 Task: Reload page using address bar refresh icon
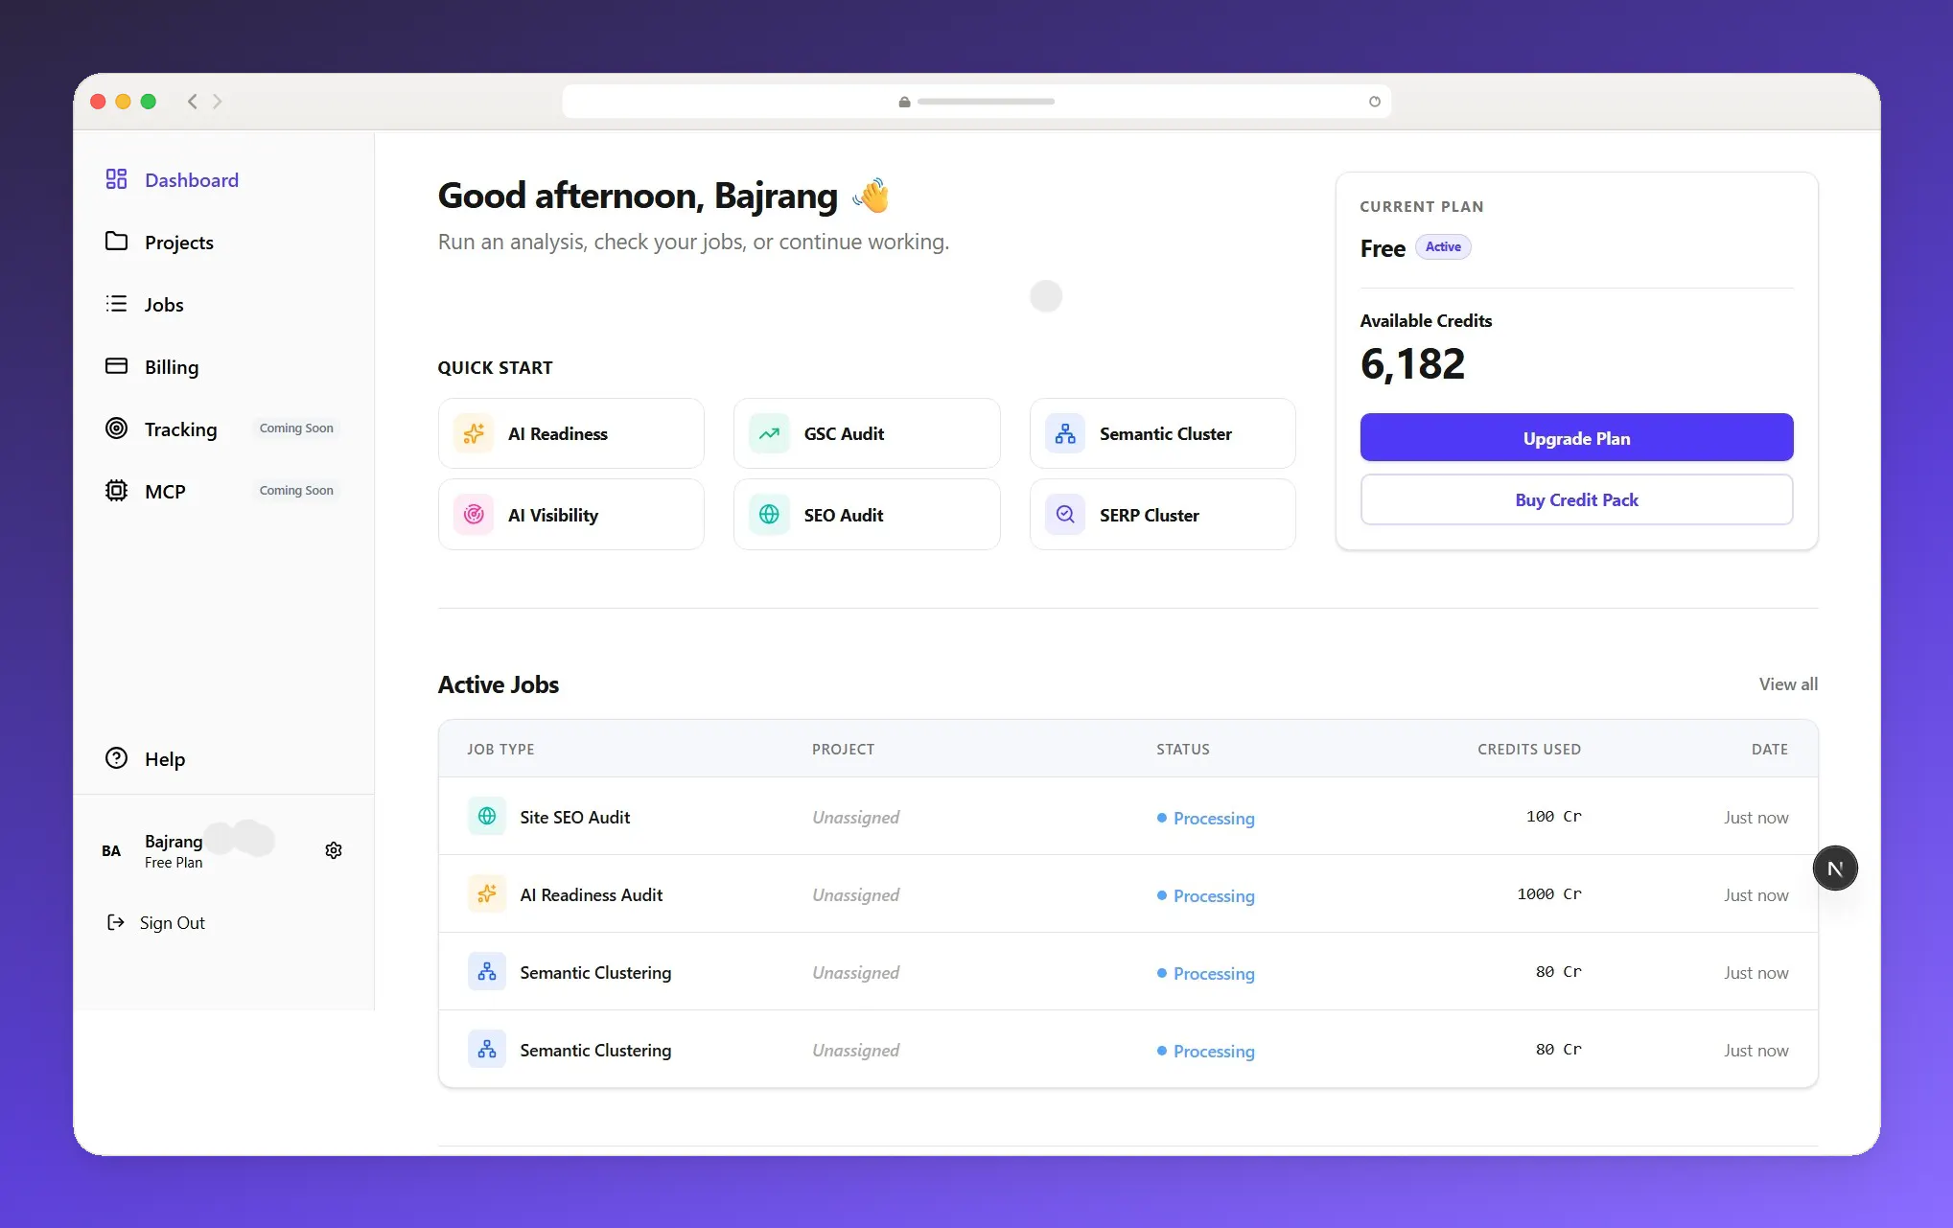(1375, 102)
